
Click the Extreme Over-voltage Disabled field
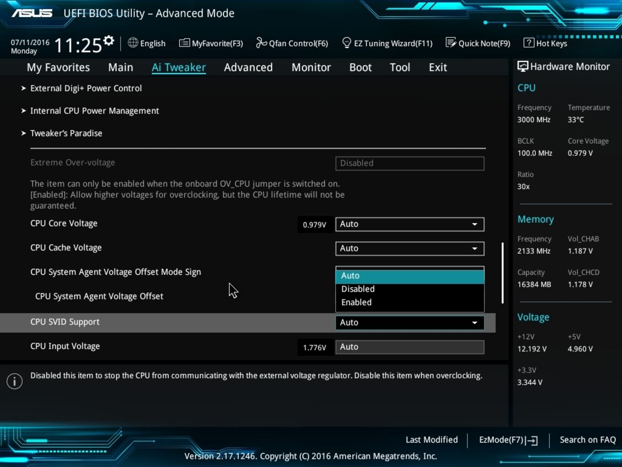click(410, 163)
